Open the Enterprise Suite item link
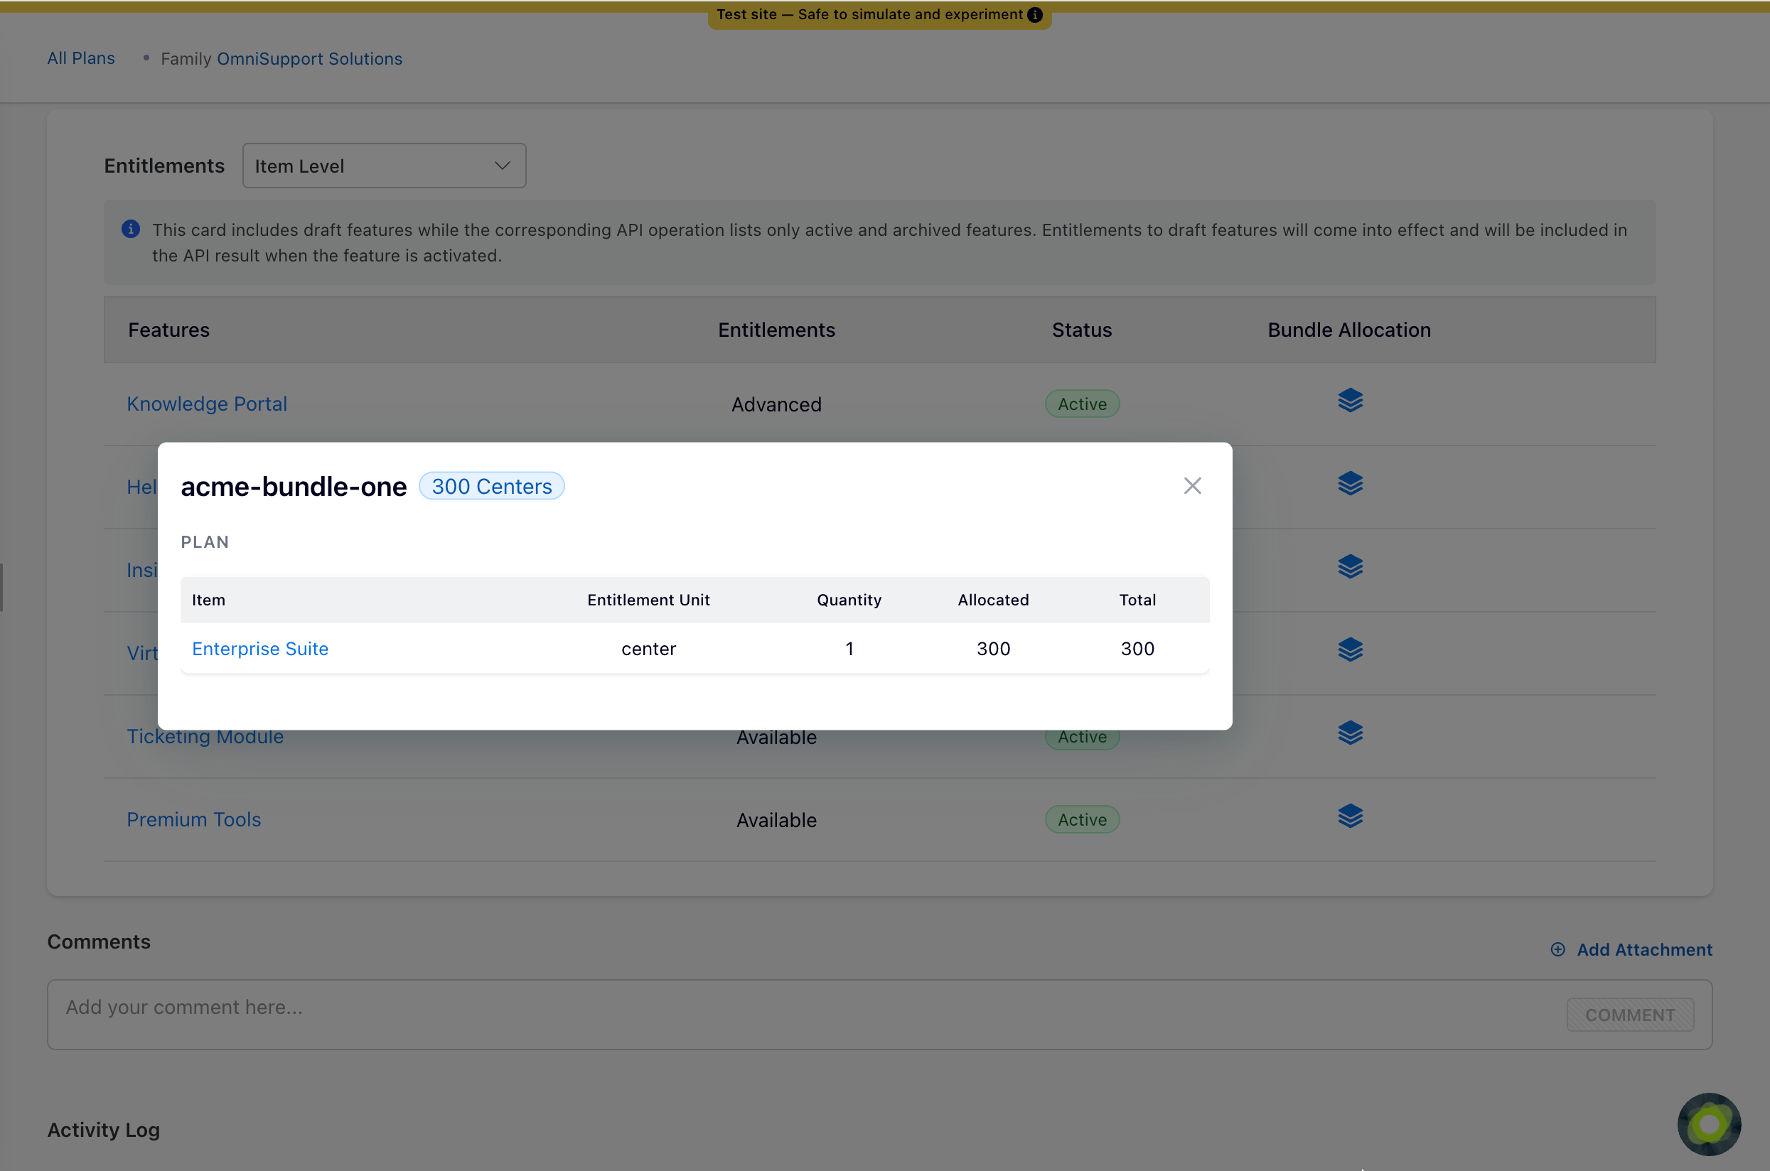Image resolution: width=1770 pixels, height=1171 pixels. tap(260, 649)
